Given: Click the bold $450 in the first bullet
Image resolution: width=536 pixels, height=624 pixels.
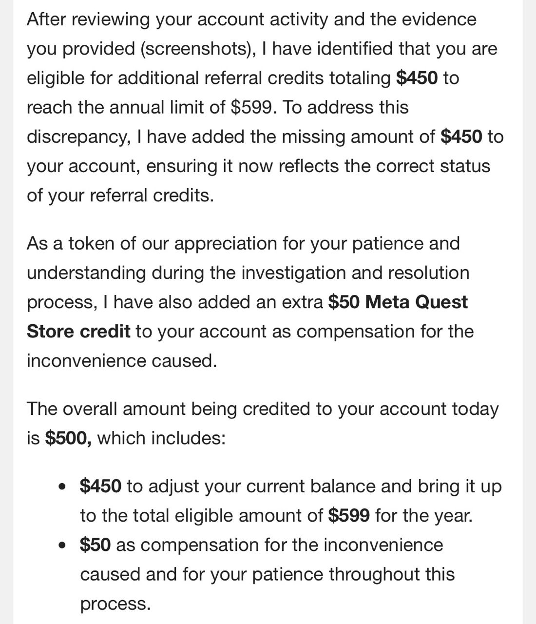Looking at the screenshot, I should click(100, 486).
